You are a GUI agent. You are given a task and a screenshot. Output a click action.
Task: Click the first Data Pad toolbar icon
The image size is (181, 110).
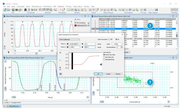coord(40,10)
